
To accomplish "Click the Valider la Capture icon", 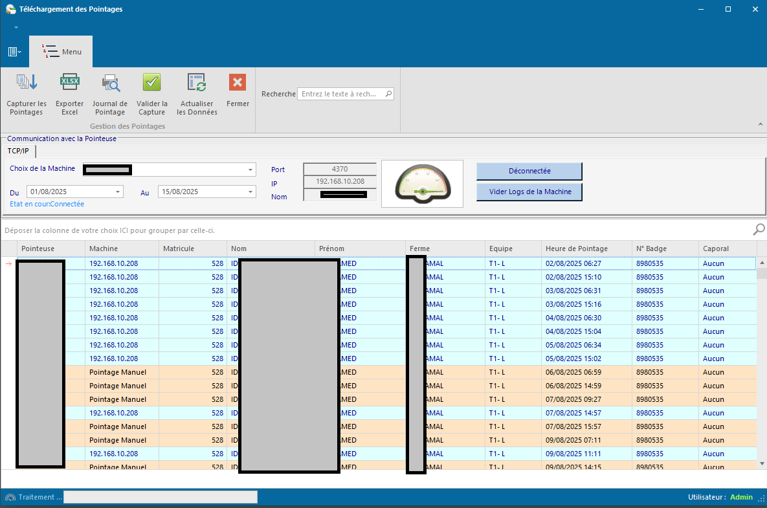I will coord(152,82).
